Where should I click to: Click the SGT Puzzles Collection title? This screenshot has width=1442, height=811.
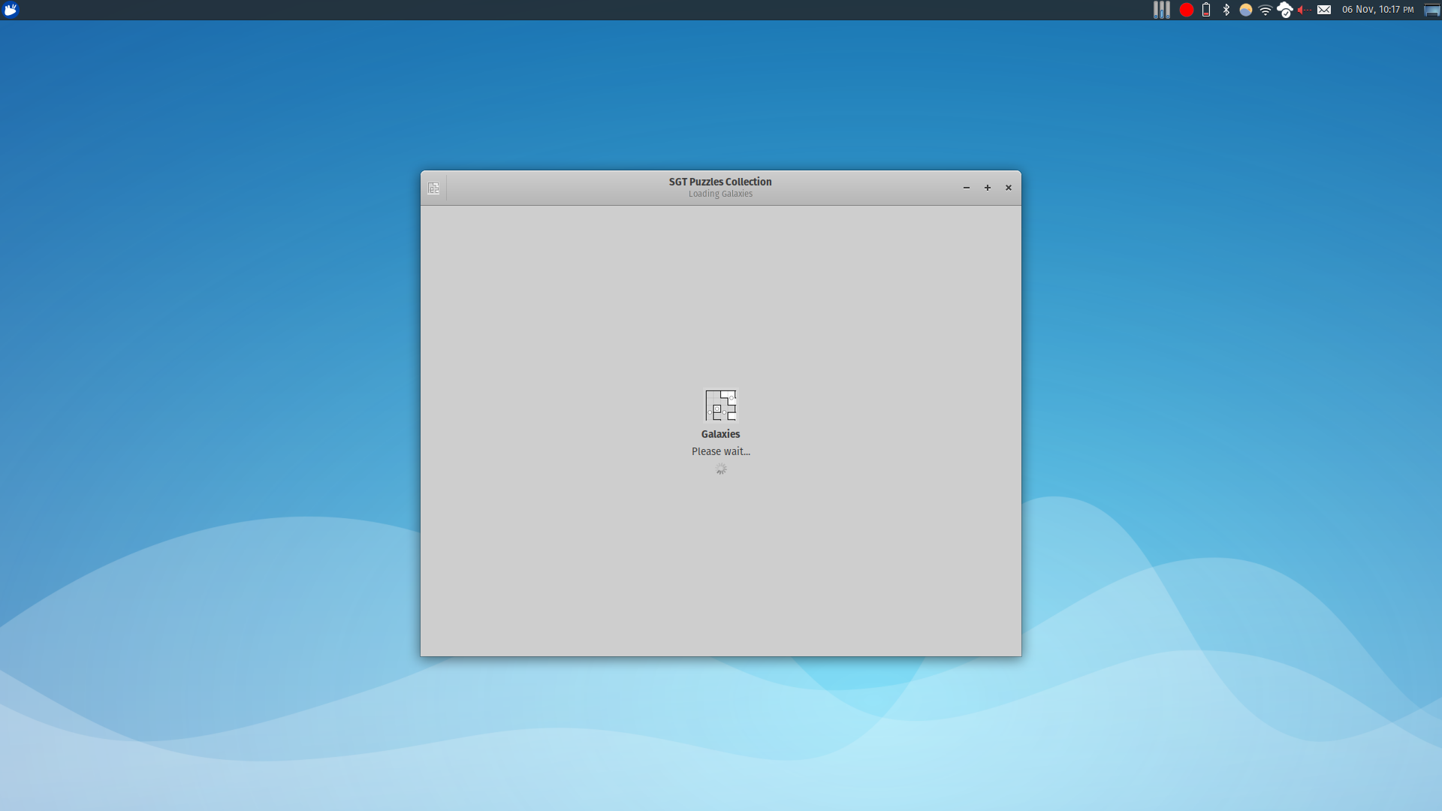pyautogui.click(x=720, y=182)
